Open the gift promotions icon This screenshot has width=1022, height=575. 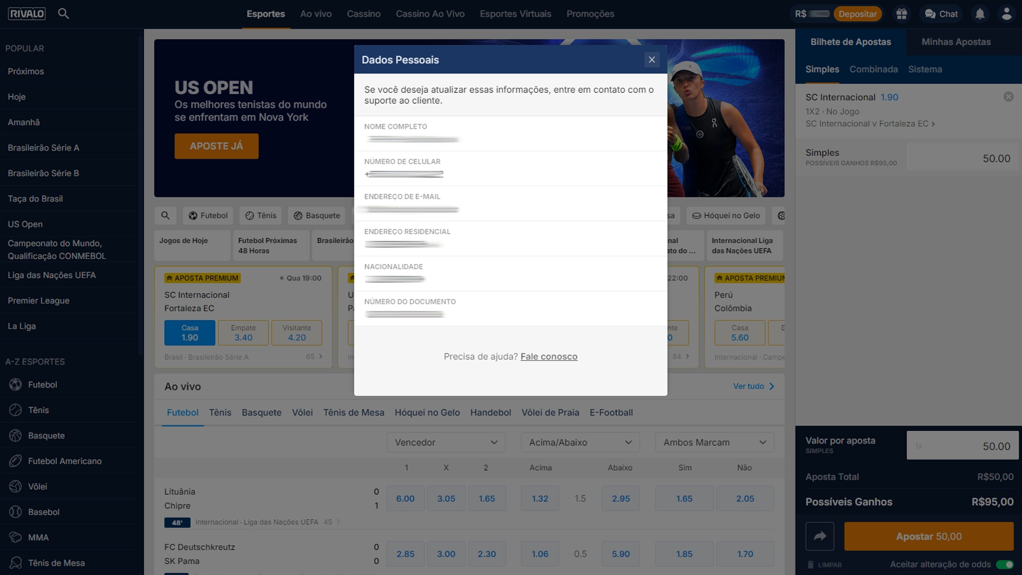(901, 14)
